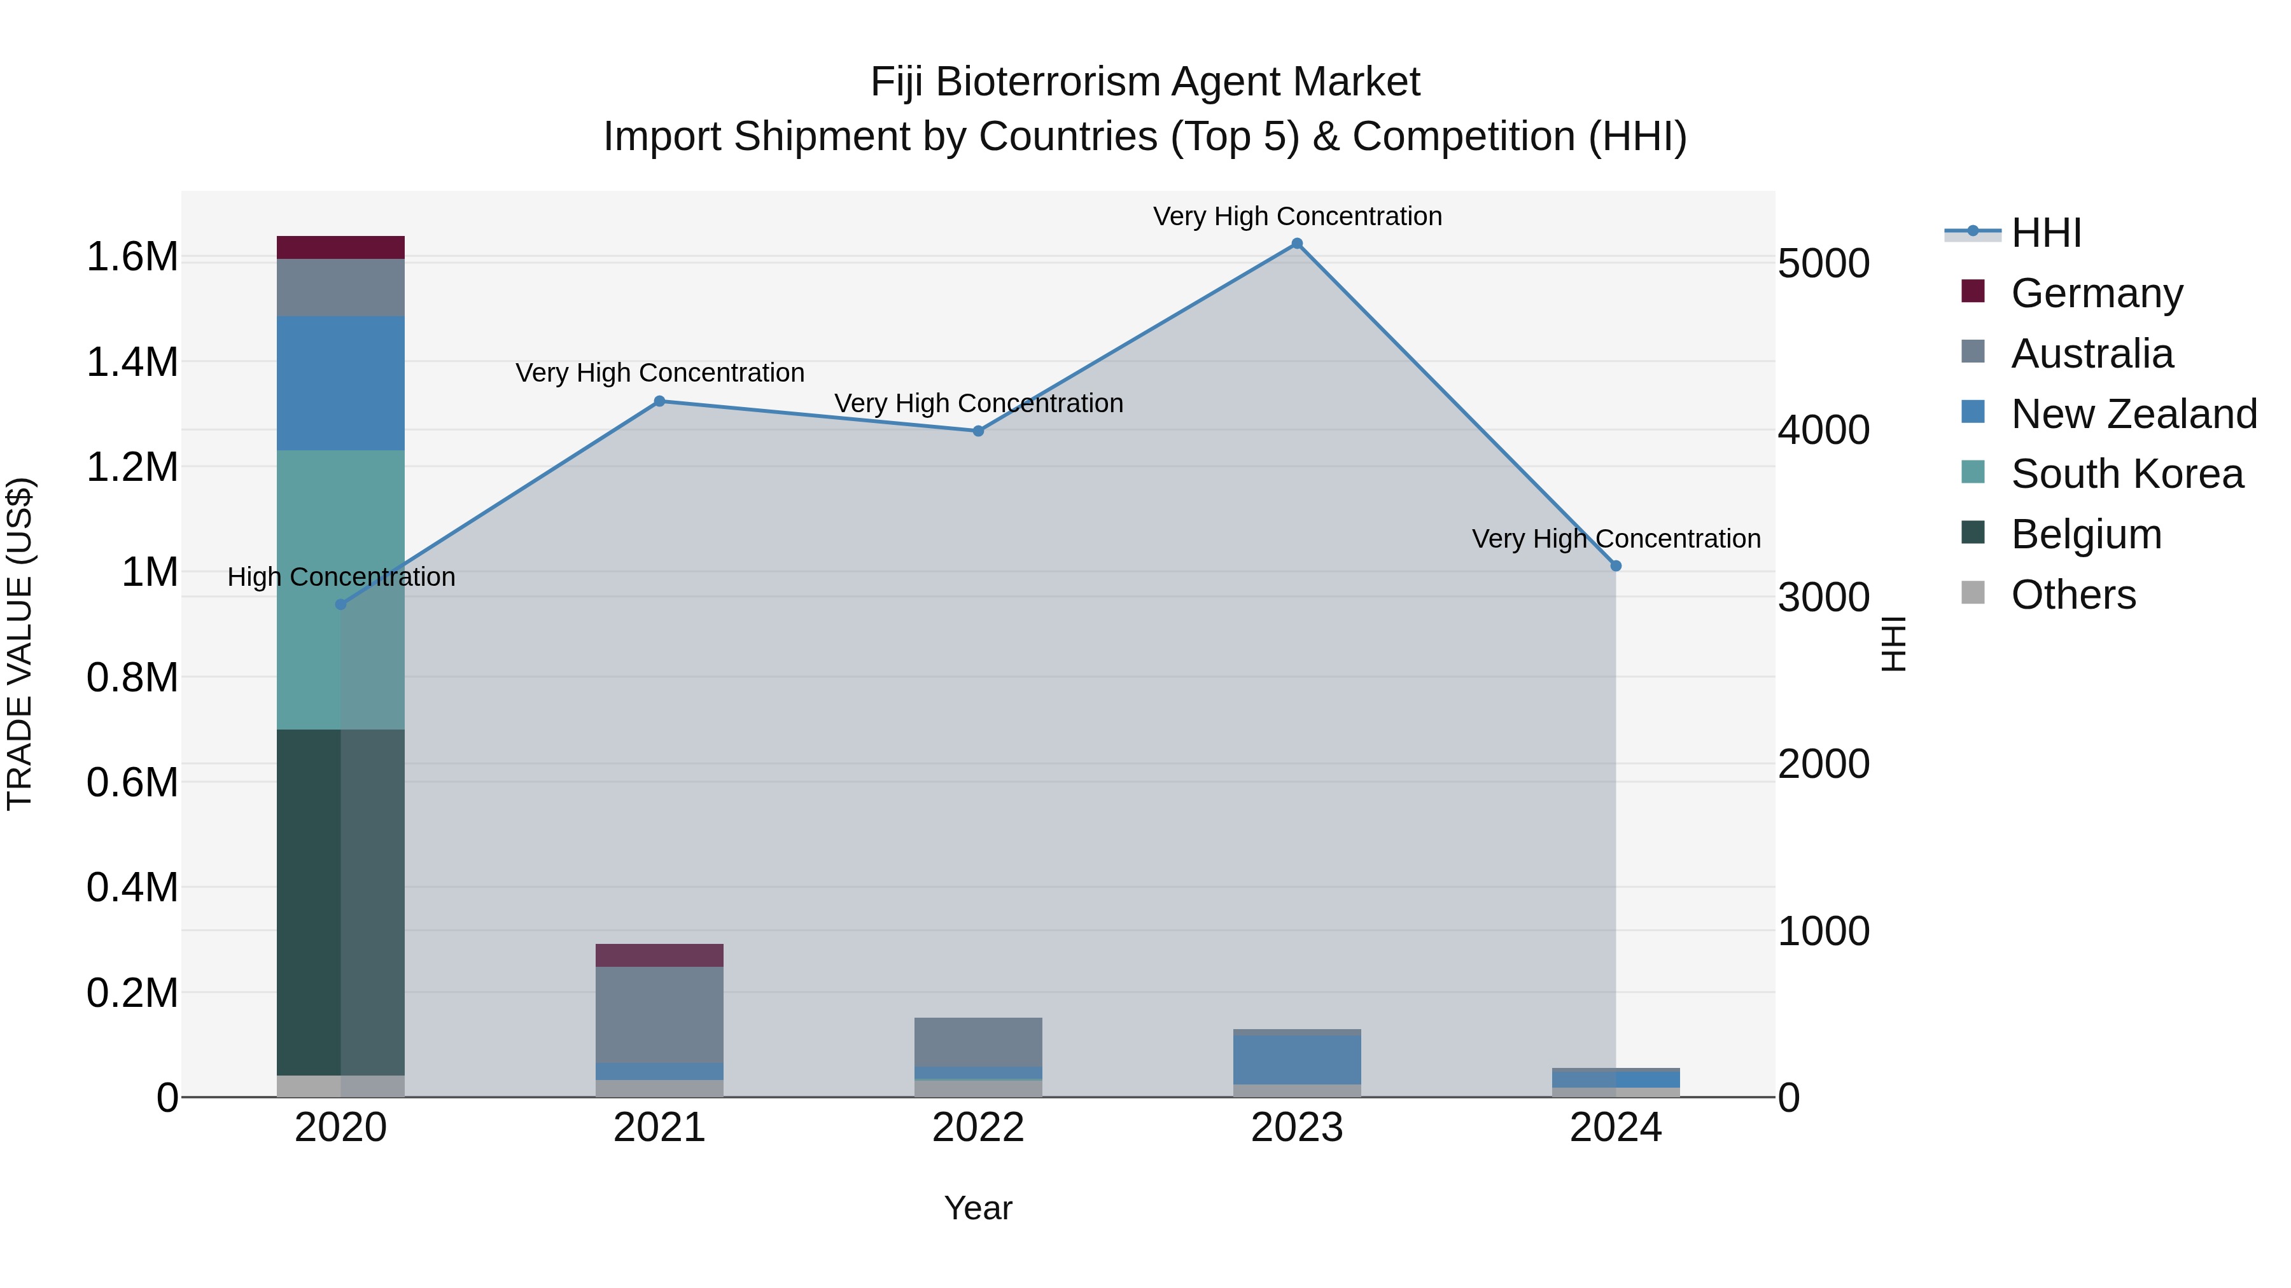Toggle Australia series in legend
2291x1288 pixels.
coord(2067,353)
